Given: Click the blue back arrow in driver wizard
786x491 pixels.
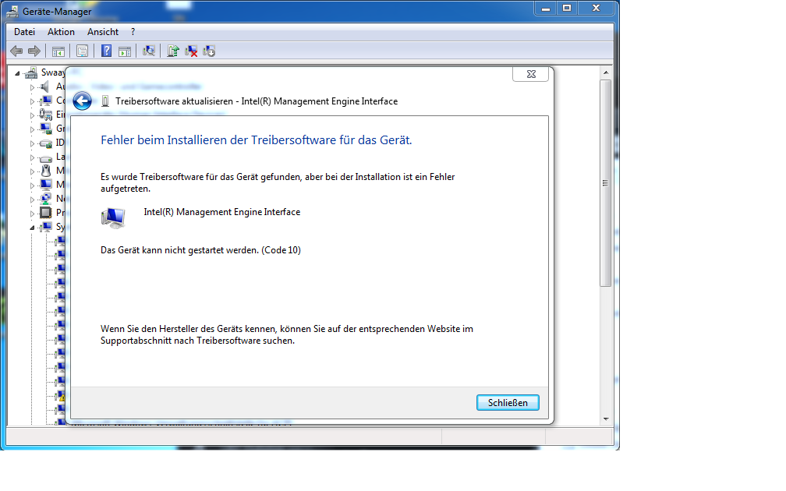Looking at the screenshot, I should coord(82,101).
